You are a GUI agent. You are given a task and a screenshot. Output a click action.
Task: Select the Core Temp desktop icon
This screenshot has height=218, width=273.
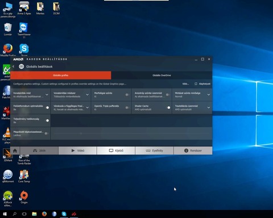tap(24, 176)
